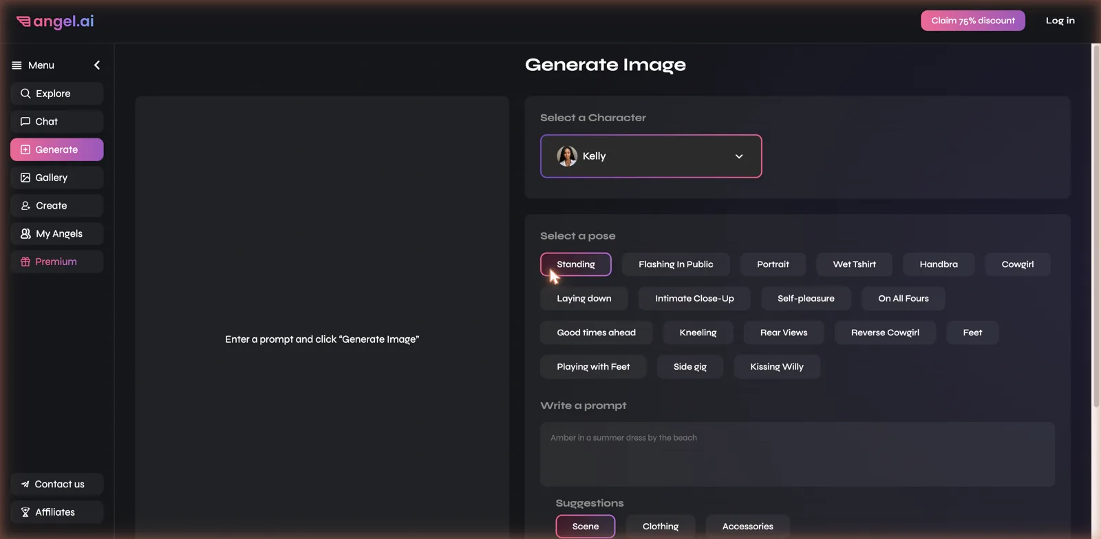Click the angel.ai logo

point(55,21)
